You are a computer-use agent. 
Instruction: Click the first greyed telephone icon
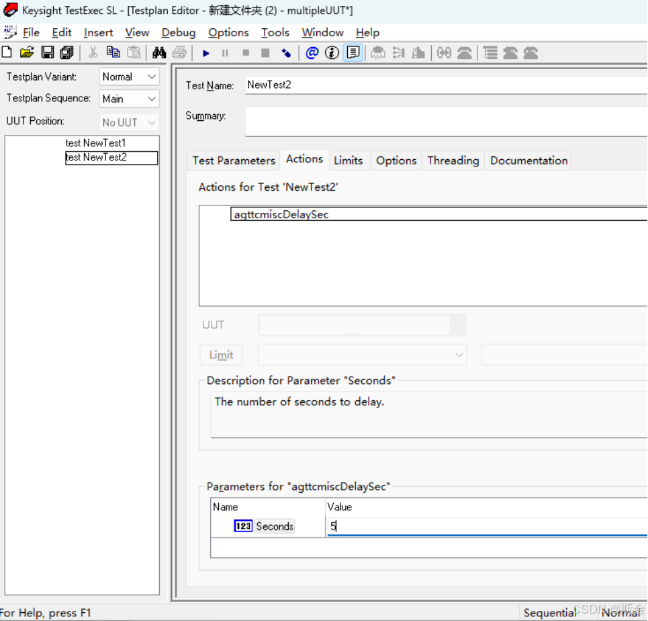coord(465,53)
